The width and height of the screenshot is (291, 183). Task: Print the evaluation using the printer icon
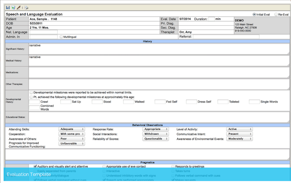pos(26,8)
